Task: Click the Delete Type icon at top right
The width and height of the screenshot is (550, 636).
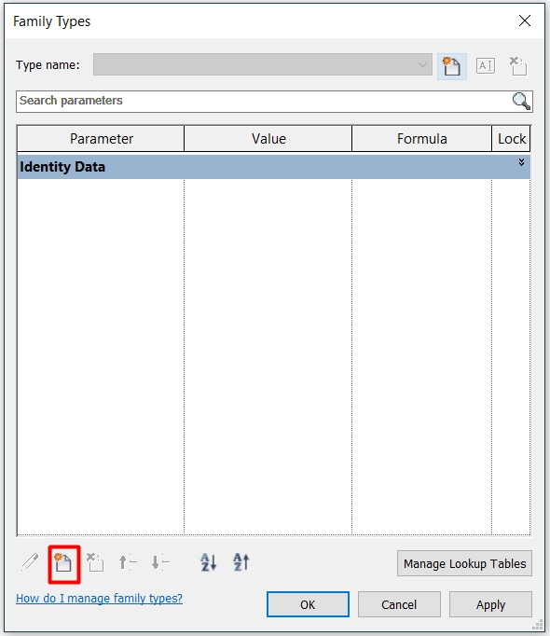Action: coord(518,66)
